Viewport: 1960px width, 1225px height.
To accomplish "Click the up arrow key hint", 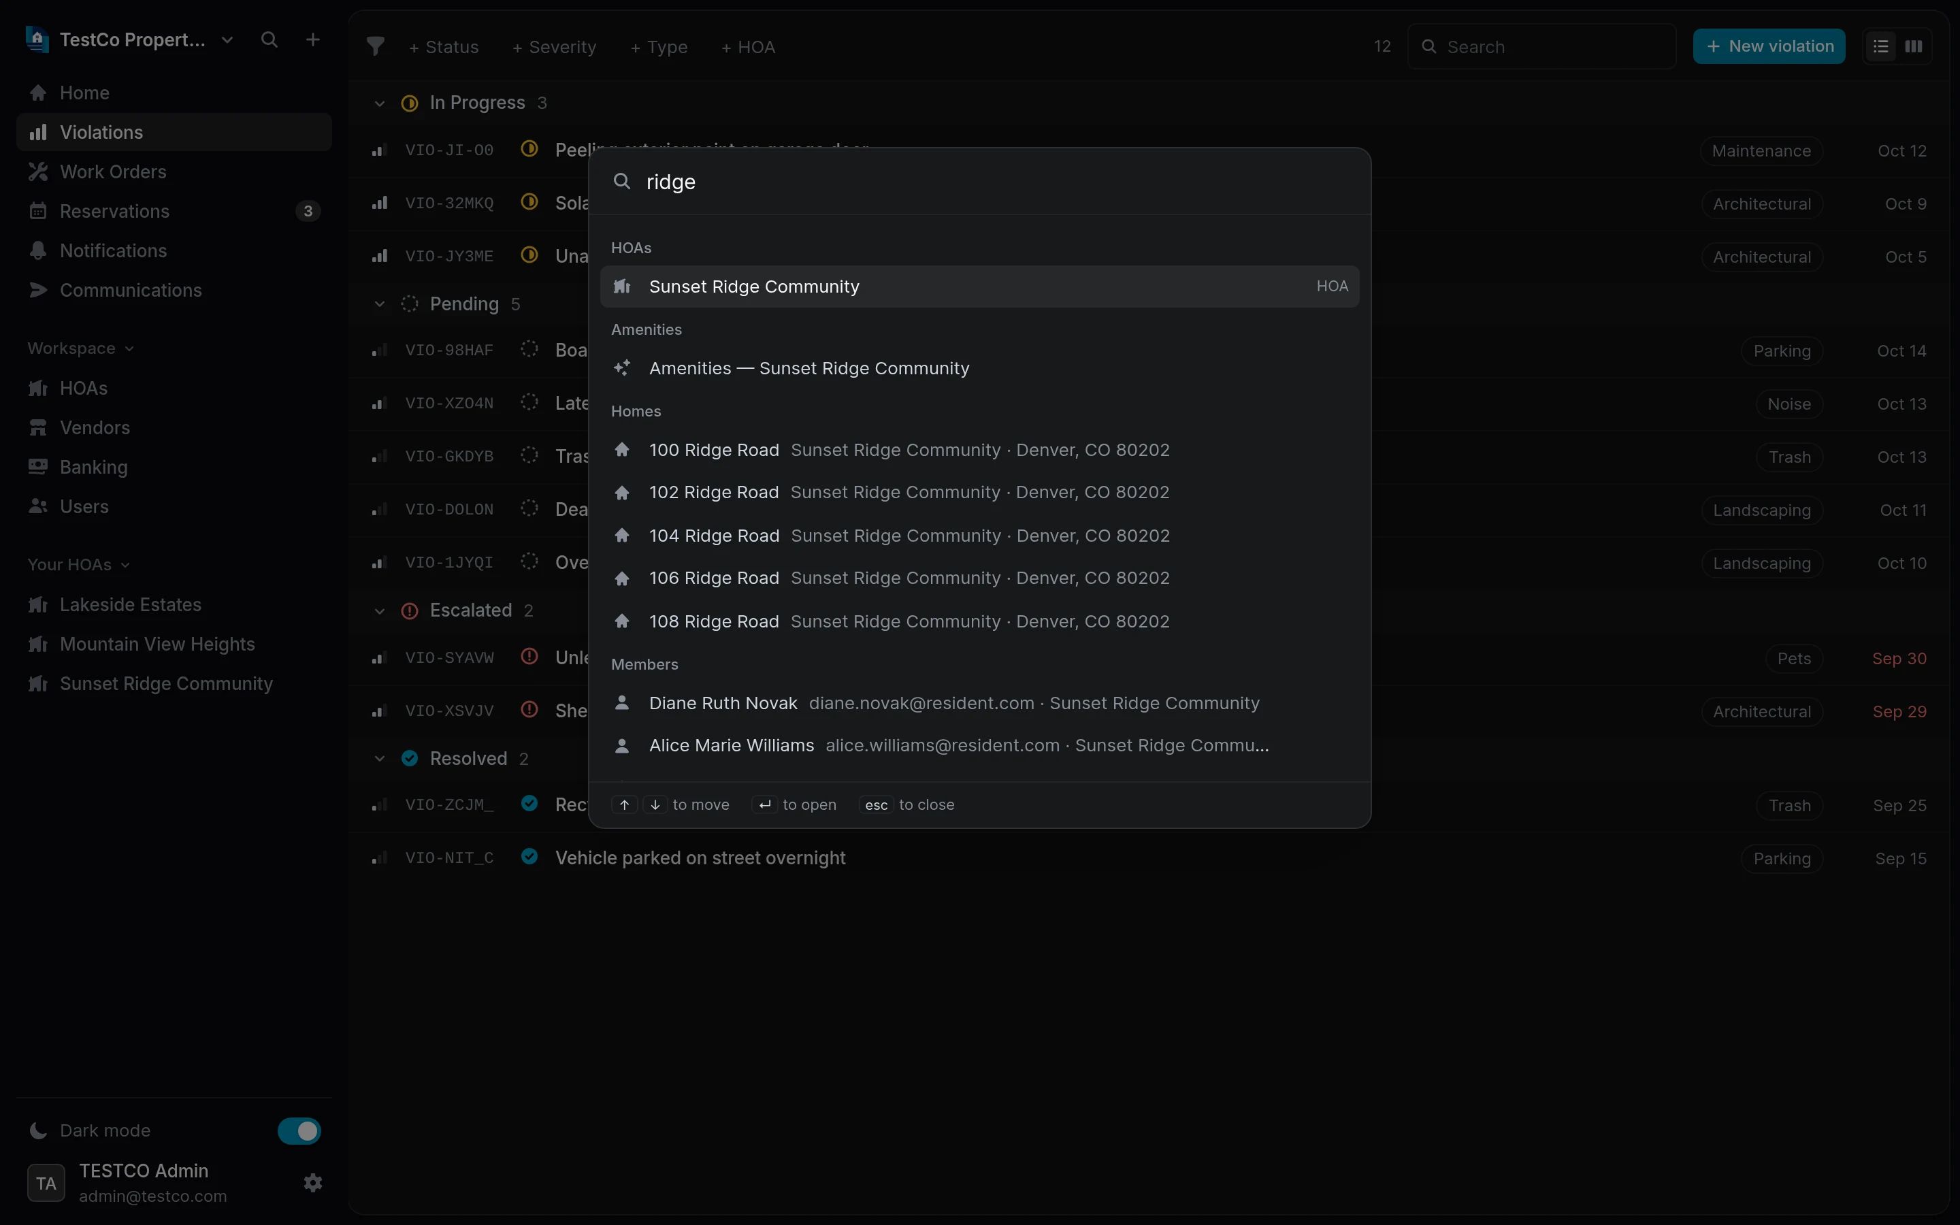I will coord(625,804).
